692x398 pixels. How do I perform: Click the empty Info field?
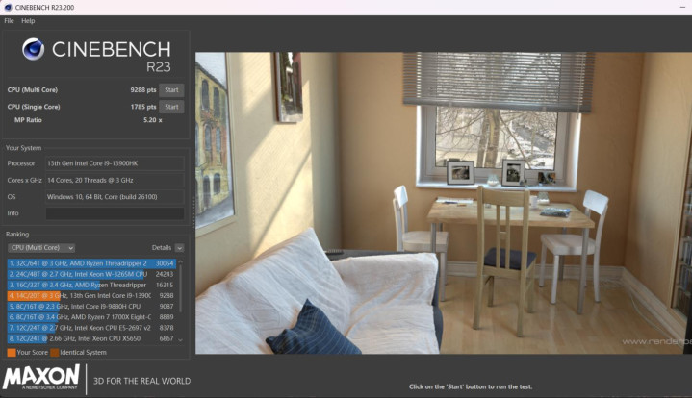(x=115, y=213)
